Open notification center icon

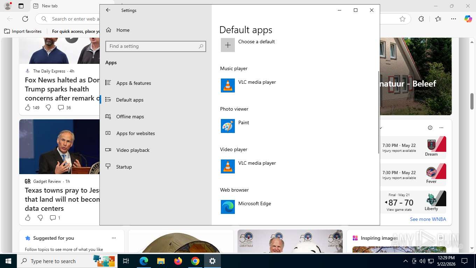point(464,261)
